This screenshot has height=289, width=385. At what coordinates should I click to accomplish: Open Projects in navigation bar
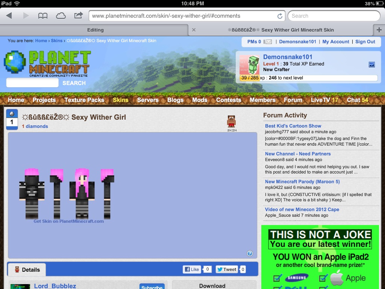click(44, 100)
